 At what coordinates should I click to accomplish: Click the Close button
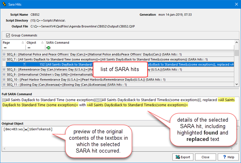205,157
